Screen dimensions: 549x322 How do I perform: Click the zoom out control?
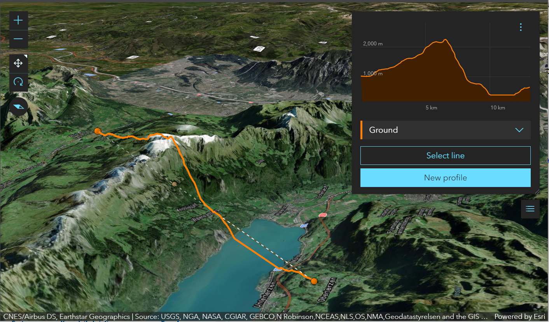tap(18, 39)
